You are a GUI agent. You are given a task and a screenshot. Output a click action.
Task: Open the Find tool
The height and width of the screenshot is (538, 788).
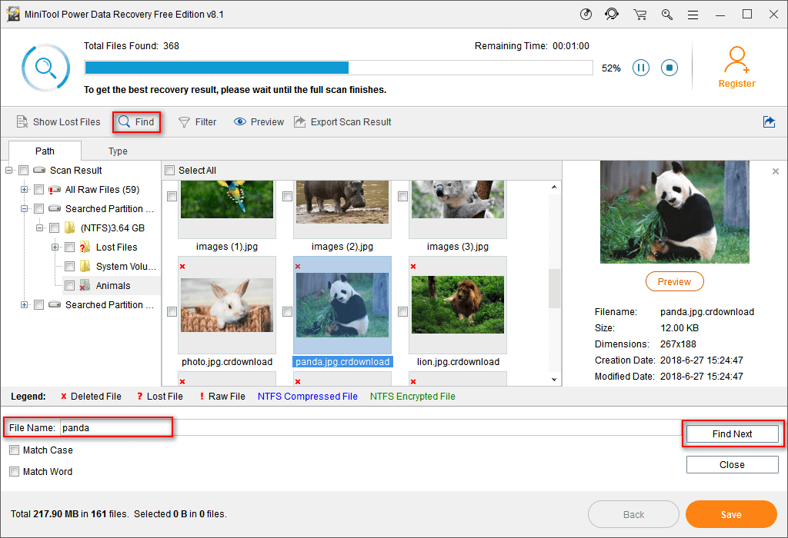136,122
